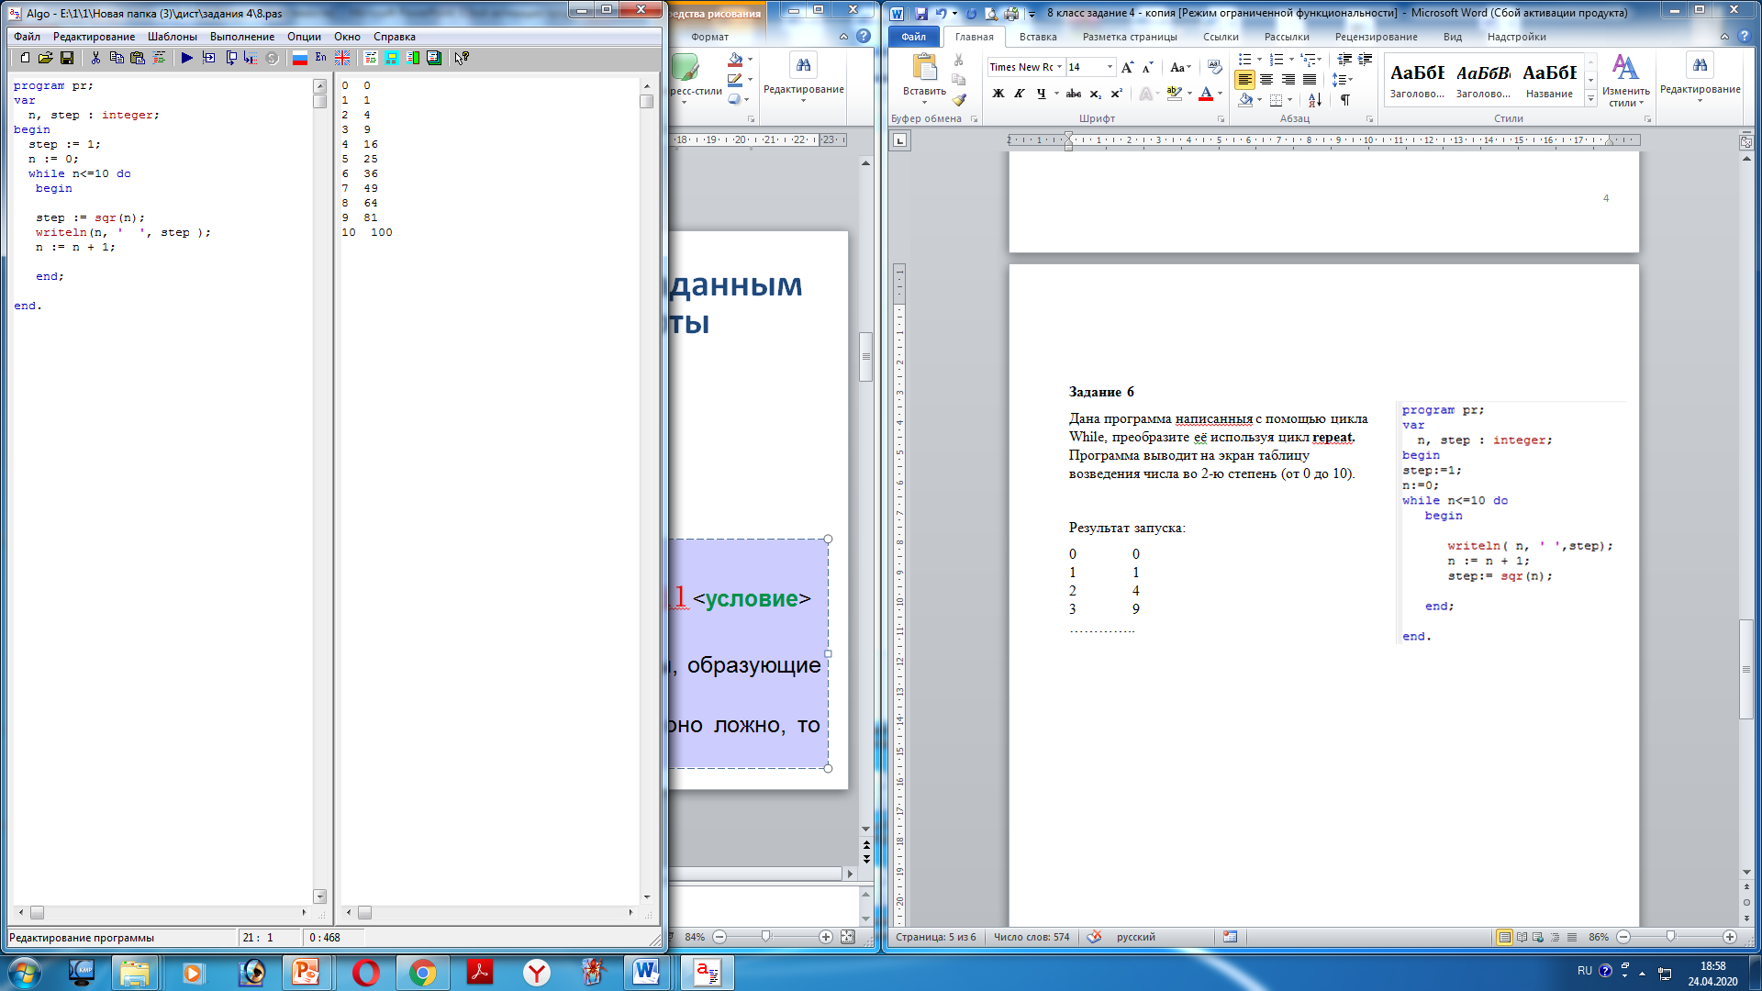The height and width of the screenshot is (991, 1762).
Task: Open the font color dropdown arrow
Action: [1221, 94]
